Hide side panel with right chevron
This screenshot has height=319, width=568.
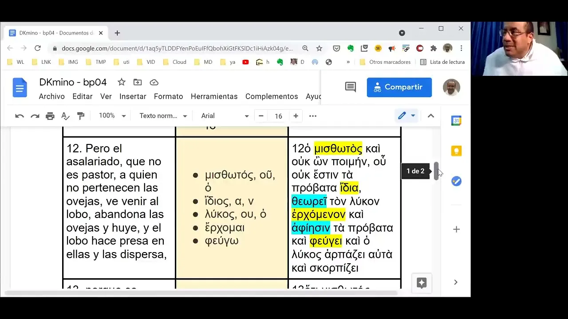(x=456, y=282)
